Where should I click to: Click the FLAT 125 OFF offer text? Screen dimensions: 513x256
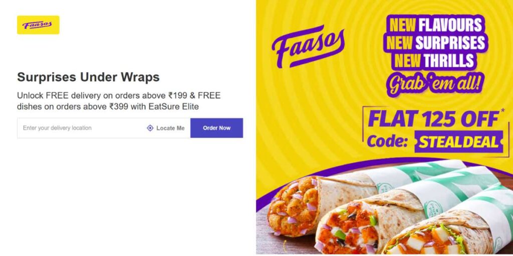433,119
